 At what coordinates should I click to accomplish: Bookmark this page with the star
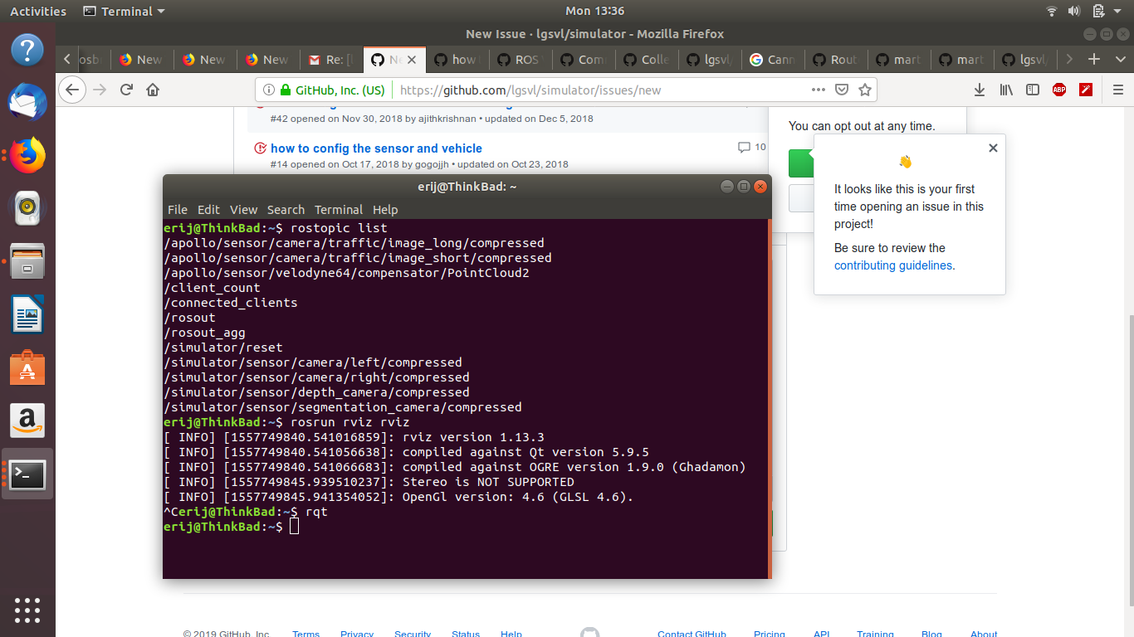(x=864, y=90)
